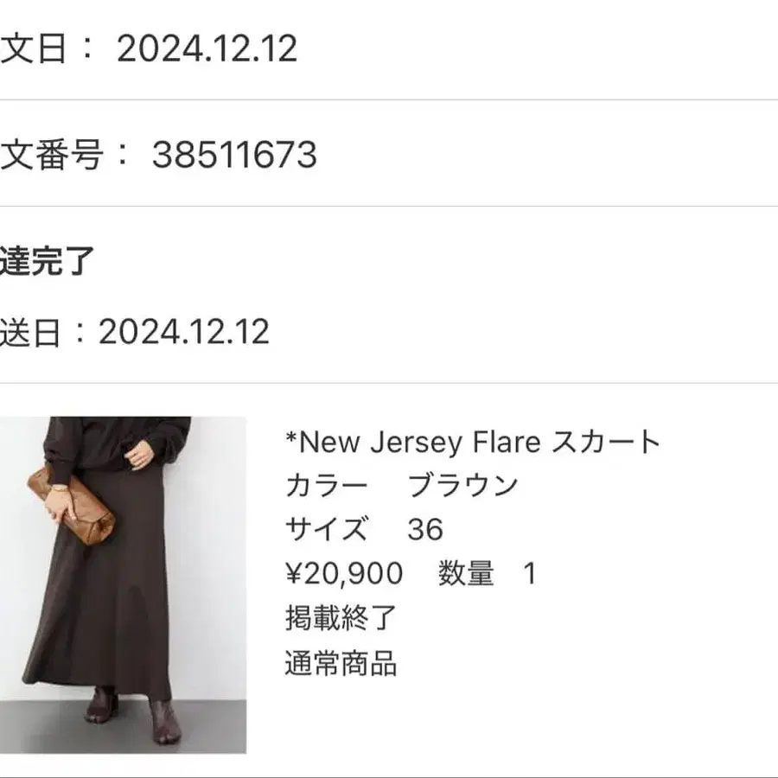The width and height of the screenshot is (778, 778).
Task: Open the brown flare skirt product thumbnail
Action: (123, 585)
